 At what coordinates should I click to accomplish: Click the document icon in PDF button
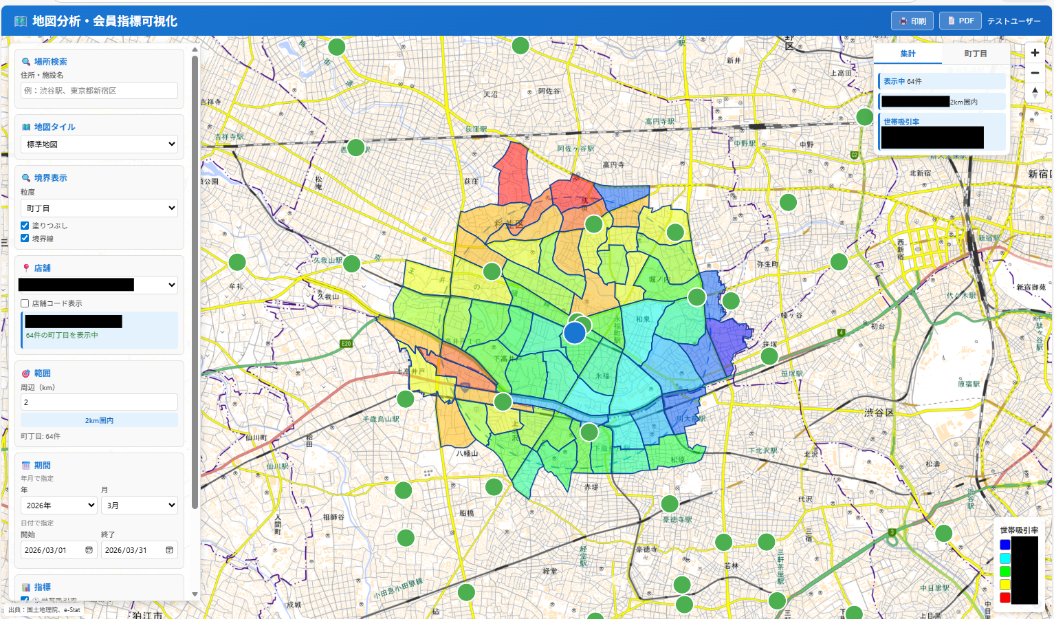pyautogui.click(x=952, y=21)
